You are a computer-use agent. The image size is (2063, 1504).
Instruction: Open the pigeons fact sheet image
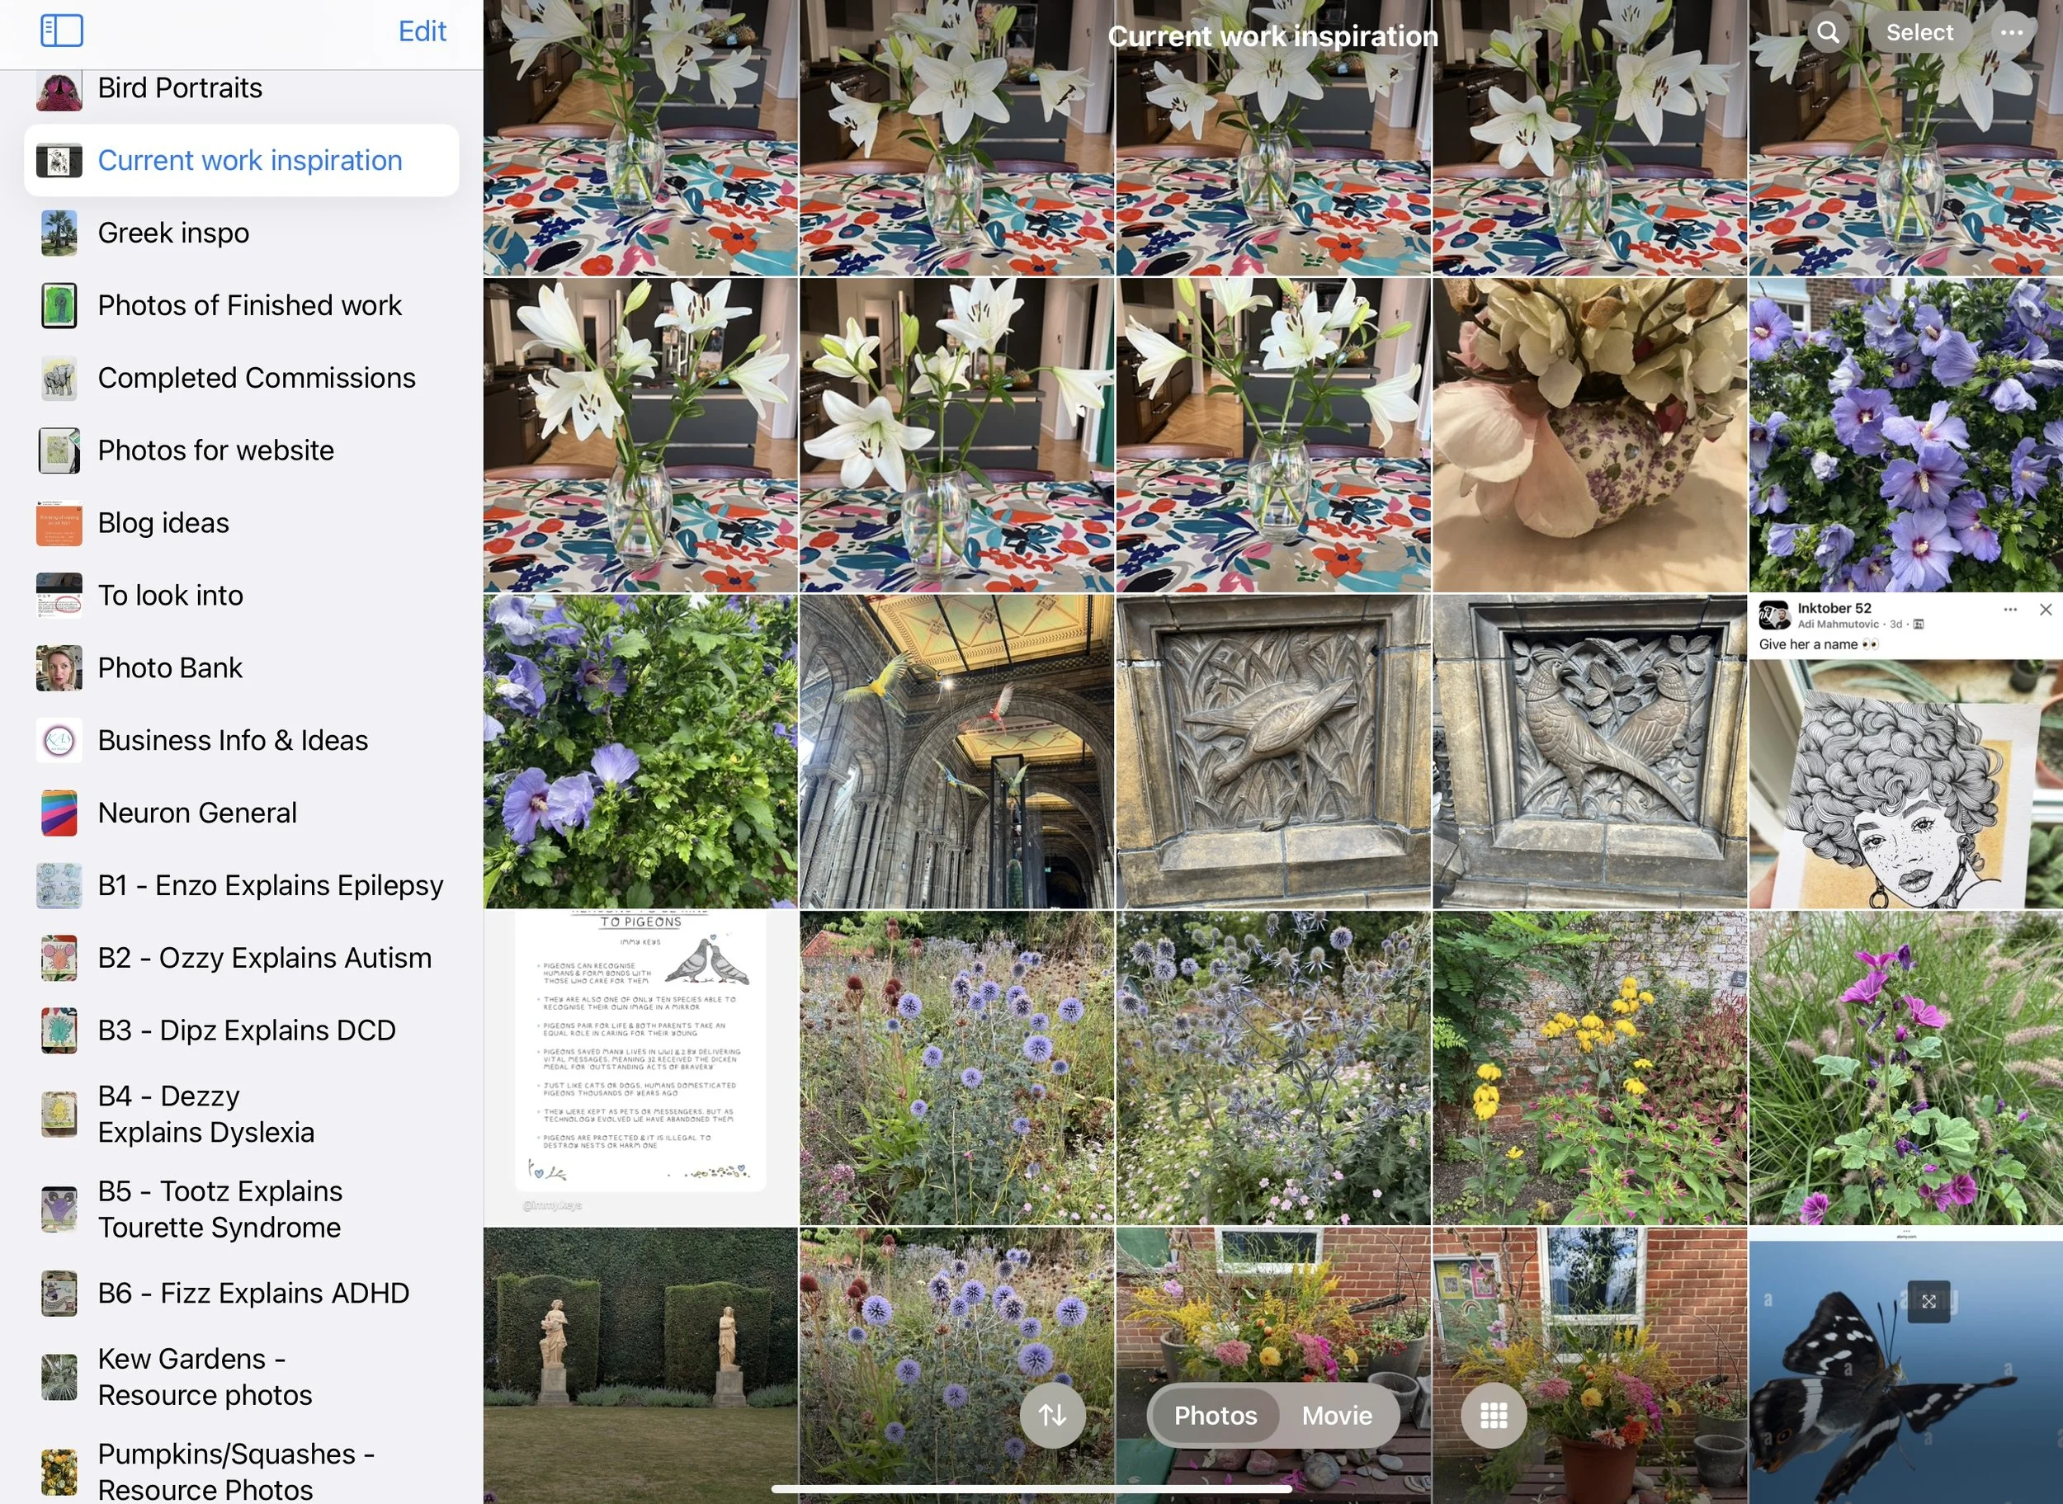pos(640,1067)
